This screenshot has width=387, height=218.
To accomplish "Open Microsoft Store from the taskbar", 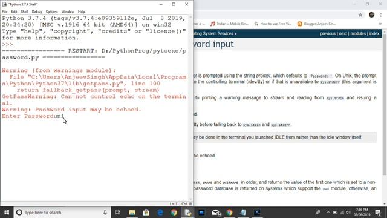I will 146,213.
